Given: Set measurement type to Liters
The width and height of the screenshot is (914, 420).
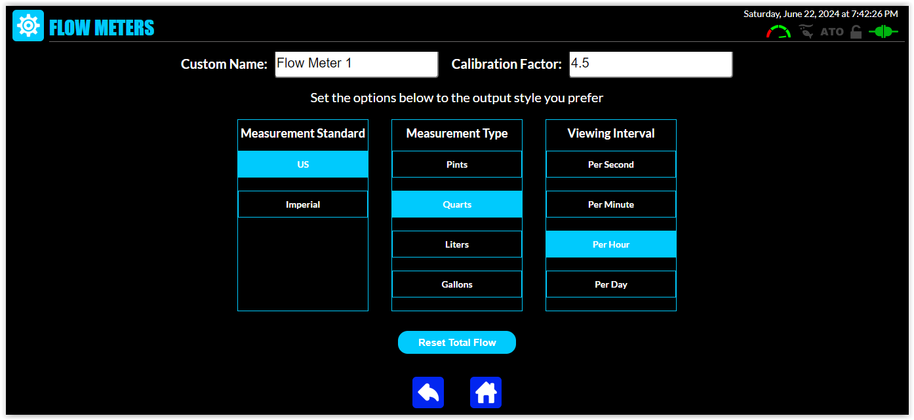Looking at the screenshot, I should point(457,244).
